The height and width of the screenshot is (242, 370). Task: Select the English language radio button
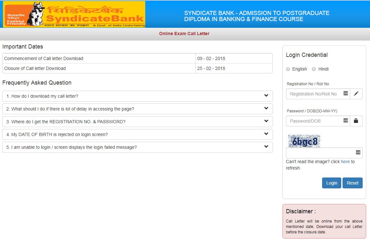click(288, 69)
